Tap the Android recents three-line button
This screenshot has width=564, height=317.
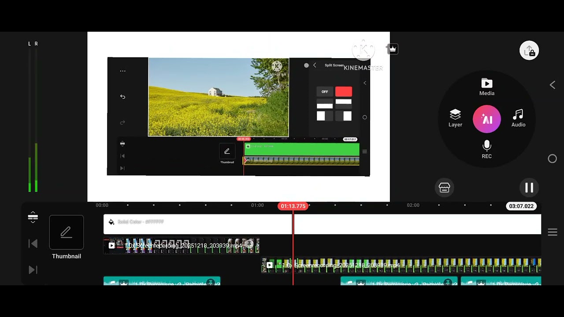[x=553, y=232]
